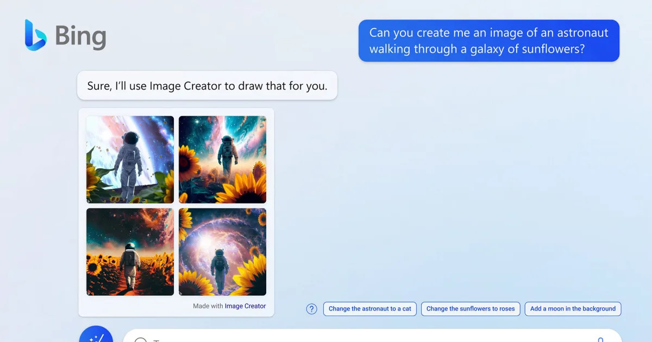Open the top-left astronaut image
Viewport: 652px width, 342px height.
click(129, 159)
